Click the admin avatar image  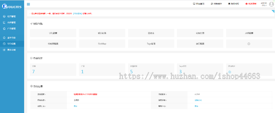point(271,4)
